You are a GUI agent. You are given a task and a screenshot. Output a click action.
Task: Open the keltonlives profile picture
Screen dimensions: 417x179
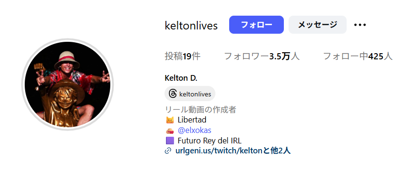tap(68, 85)
